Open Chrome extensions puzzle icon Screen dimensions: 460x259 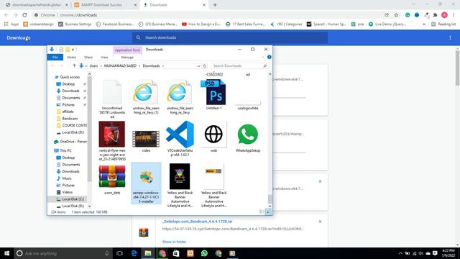(x=436, y=15)
